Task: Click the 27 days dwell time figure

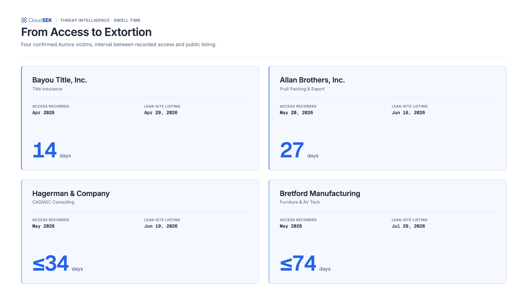Action: [299, 150]
